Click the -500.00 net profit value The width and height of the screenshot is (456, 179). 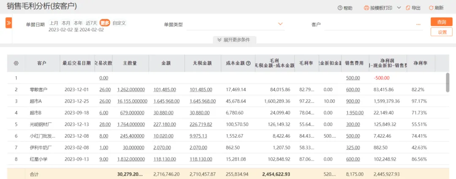coord(381,78)
